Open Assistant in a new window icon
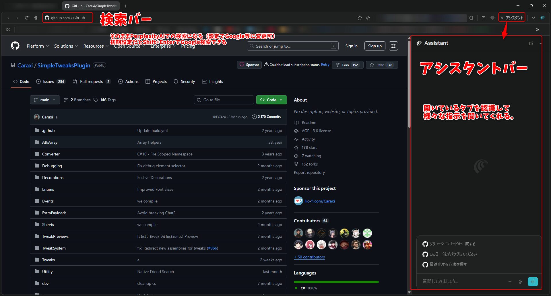 [x=531, y=43]
